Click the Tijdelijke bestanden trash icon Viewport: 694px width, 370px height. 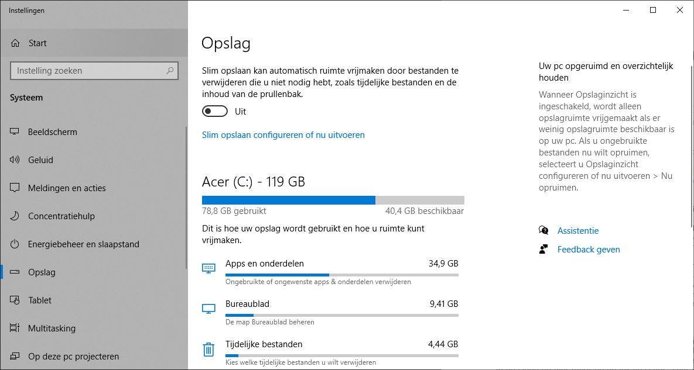coord(208,350)
